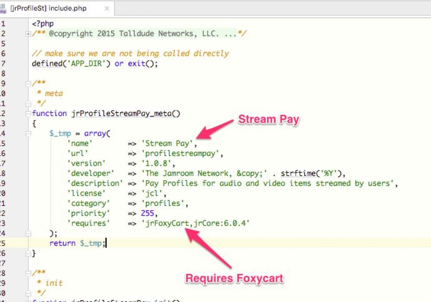Click the version string '1.0.8'
This screenshot has height=302, width=431.
tap(158, 163)
